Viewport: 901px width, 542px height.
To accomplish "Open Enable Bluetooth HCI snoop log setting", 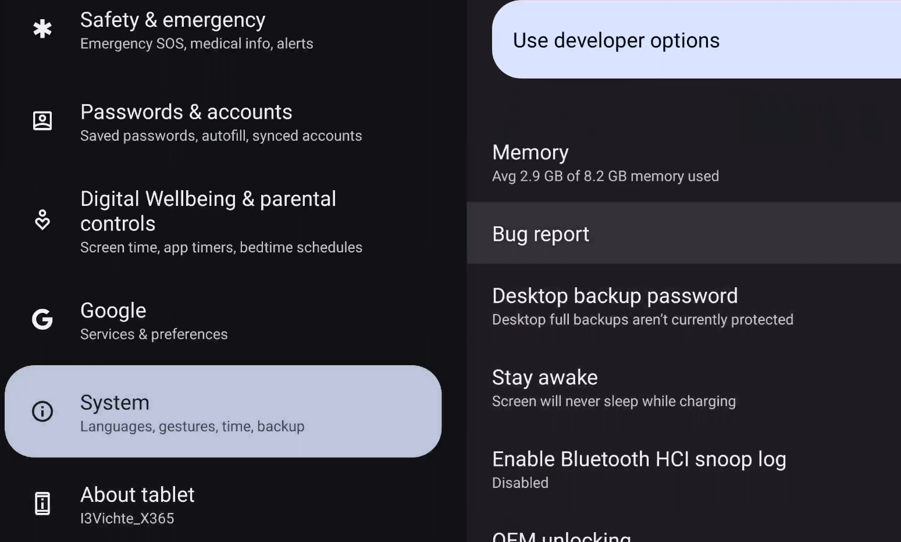I will 639,470.
